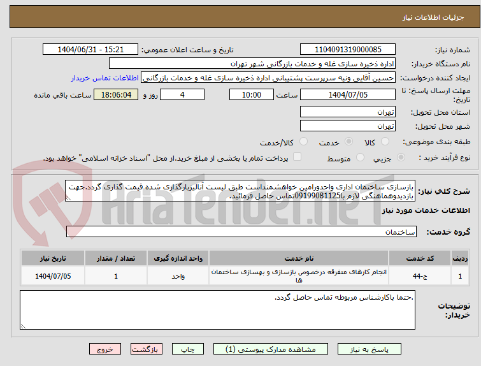Click the نام خدمت column header

299,258
